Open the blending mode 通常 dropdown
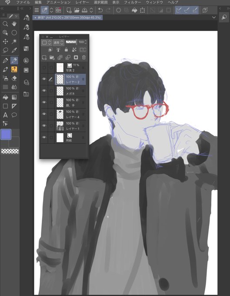Viewport: 230px width, 296px height. tap(58, 43)
